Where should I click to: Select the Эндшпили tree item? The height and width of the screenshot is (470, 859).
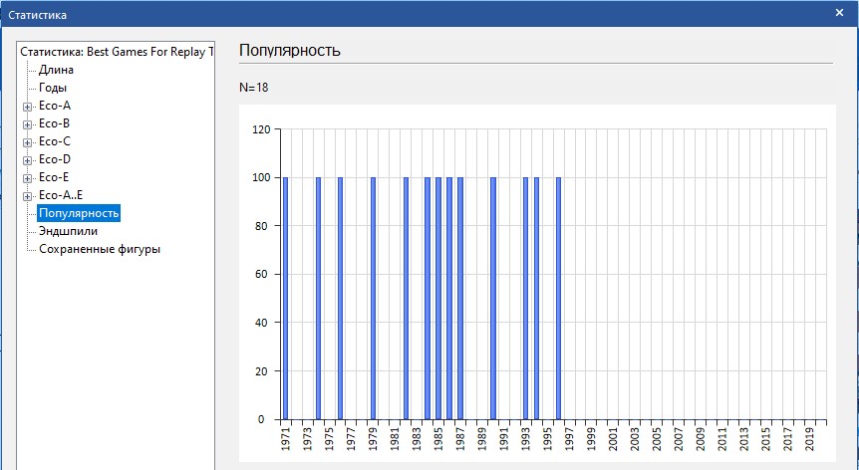click(x=68, y=231)
